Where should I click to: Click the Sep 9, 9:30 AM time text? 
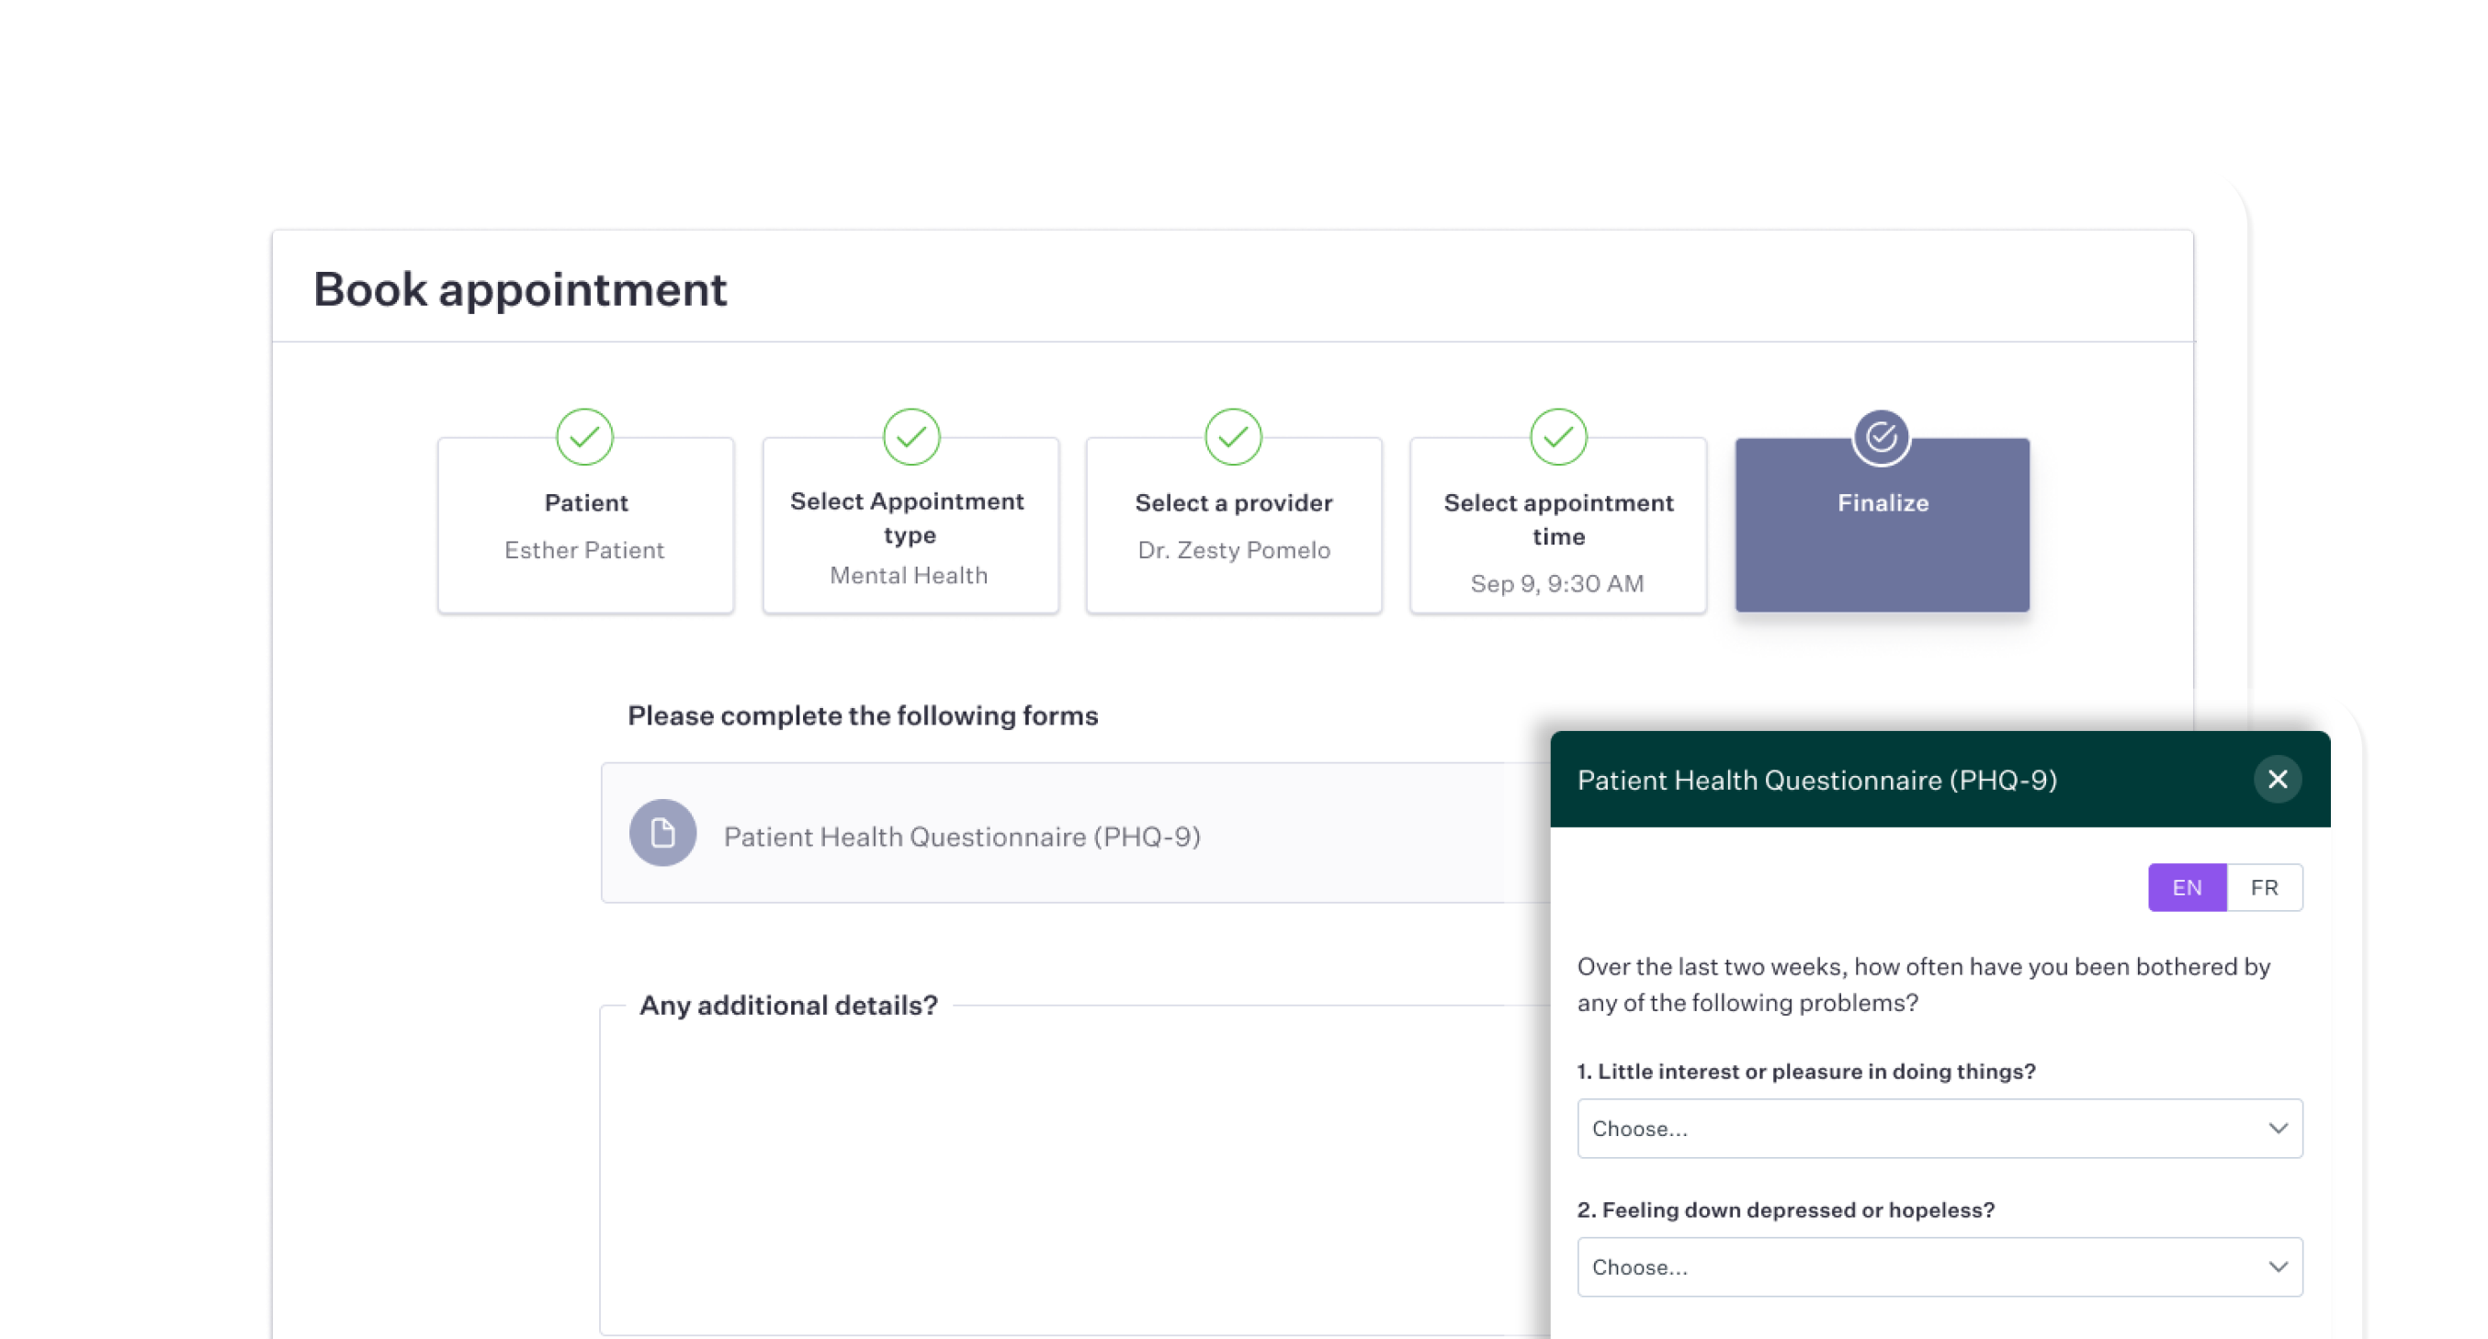click(1557, 583)
